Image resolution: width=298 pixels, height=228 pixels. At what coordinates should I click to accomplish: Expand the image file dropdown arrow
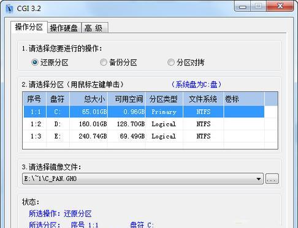[x=258, y=179]
